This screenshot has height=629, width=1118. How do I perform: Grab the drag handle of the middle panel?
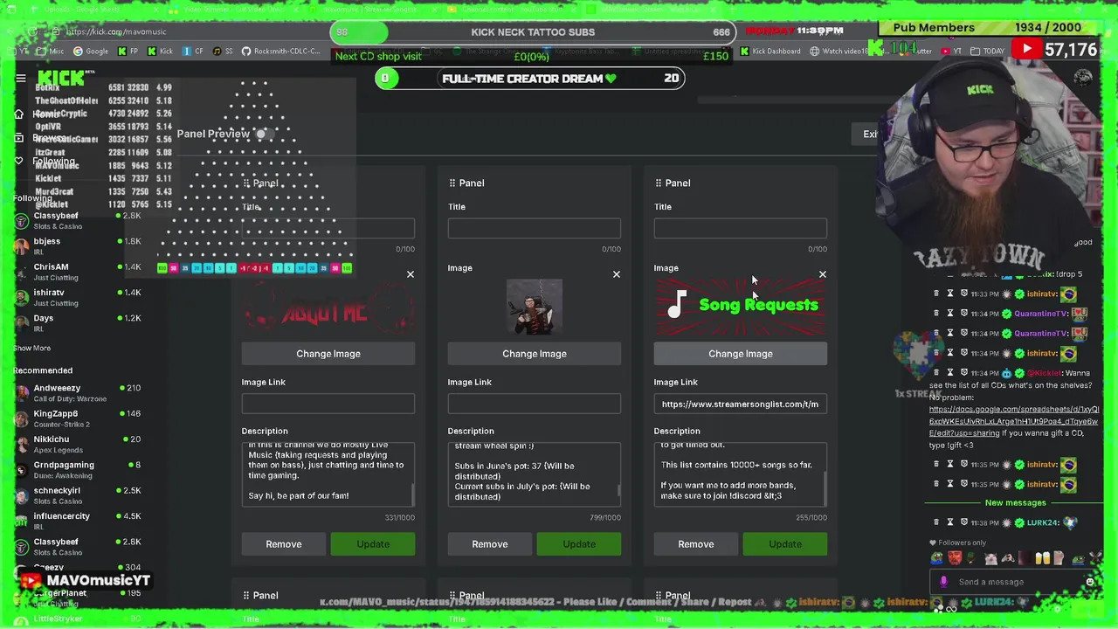click(x=452, y=183)
